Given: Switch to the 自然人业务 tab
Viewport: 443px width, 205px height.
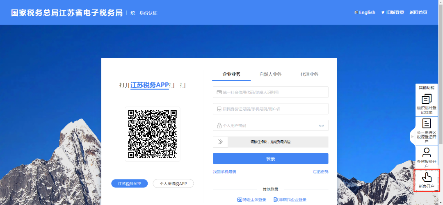Looking at the screenshot, I should [270, 74].
